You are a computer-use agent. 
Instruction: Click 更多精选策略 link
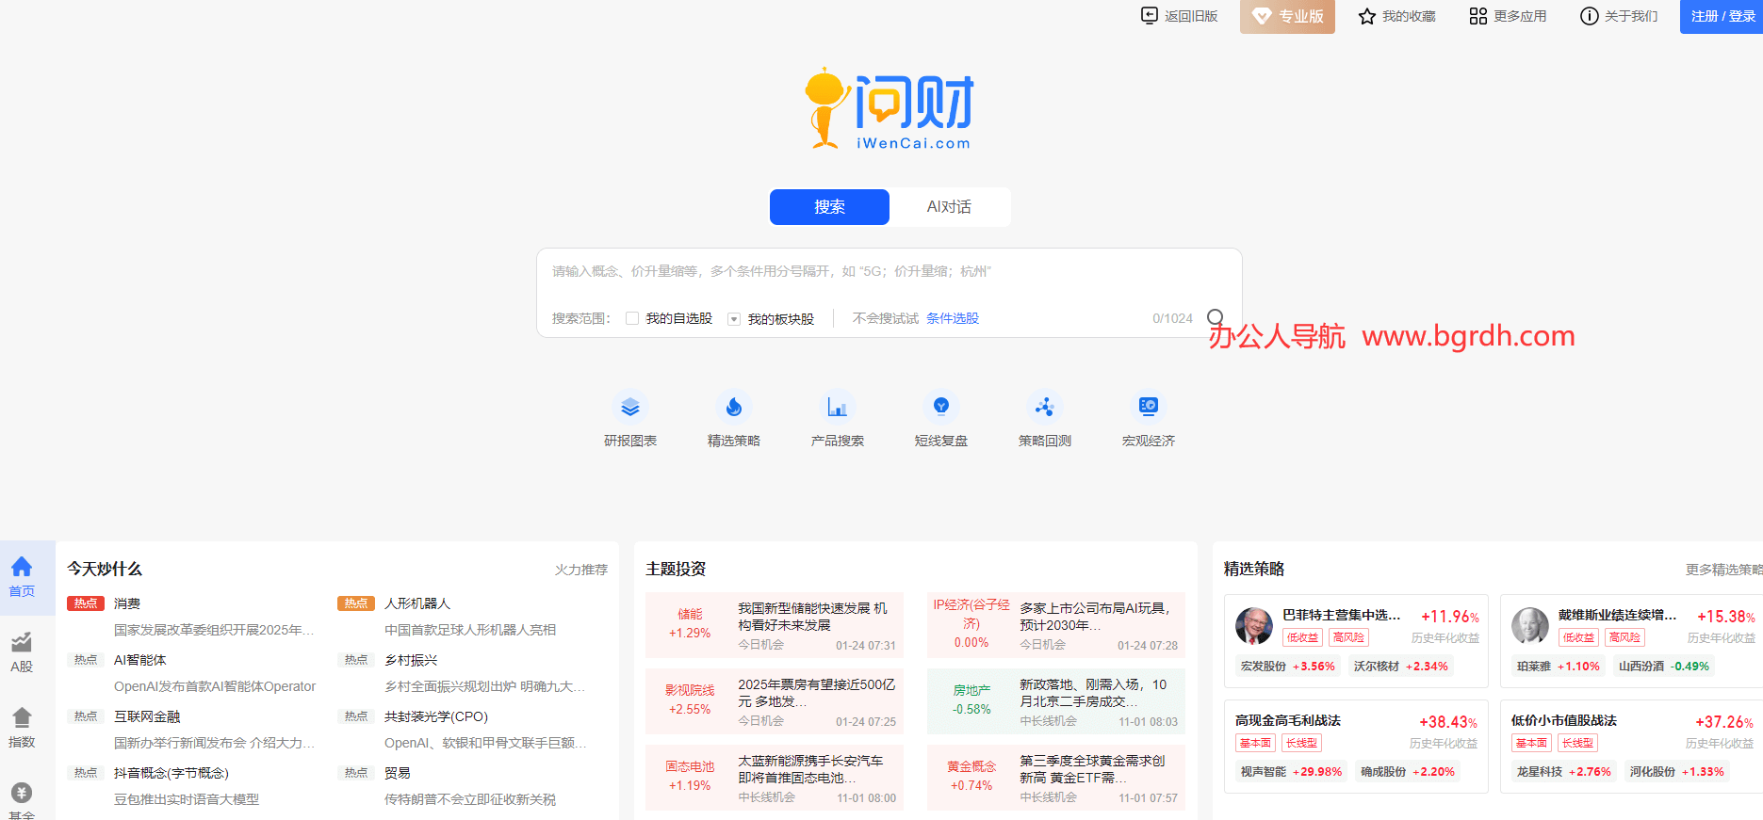tap(1723, 570)
